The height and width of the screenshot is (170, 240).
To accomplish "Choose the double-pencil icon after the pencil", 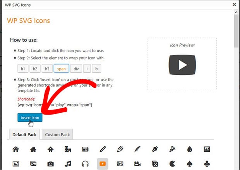I will tap(120, 149).
